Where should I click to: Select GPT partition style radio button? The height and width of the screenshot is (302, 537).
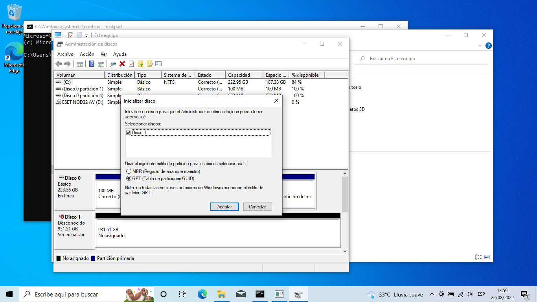pyautogui.click(x=129, y=178)
